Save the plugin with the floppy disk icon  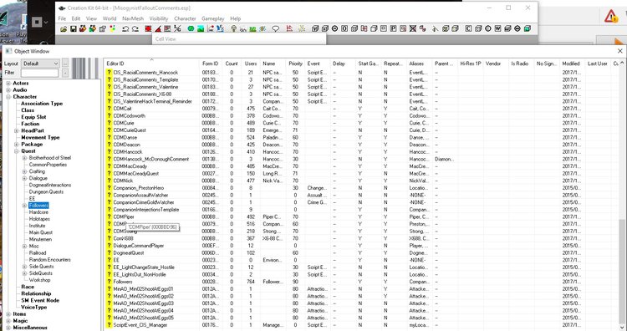point(74,28)
